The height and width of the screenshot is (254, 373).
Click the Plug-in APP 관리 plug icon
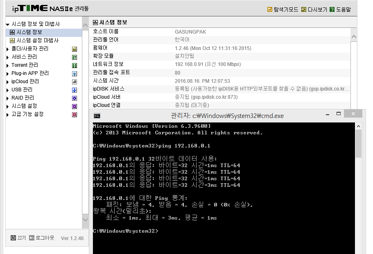(x=75, y=74)
